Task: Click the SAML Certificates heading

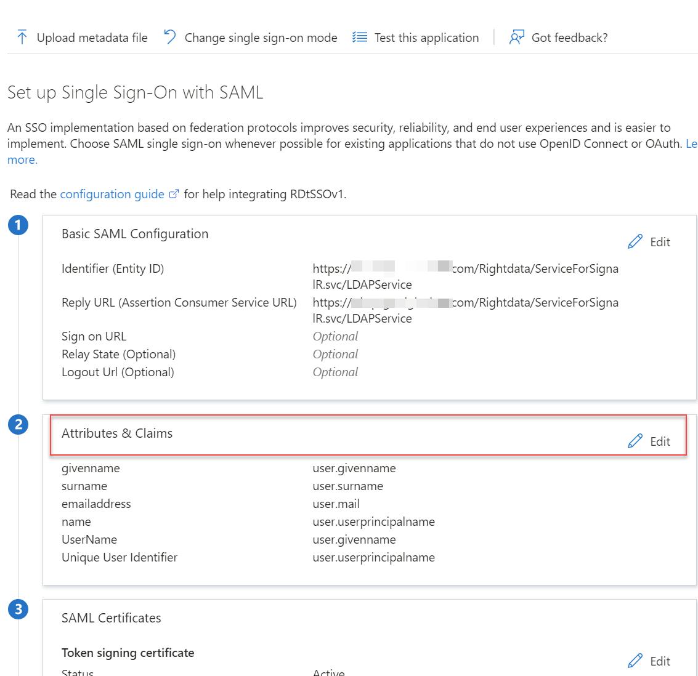Action: tap(112, 618)
